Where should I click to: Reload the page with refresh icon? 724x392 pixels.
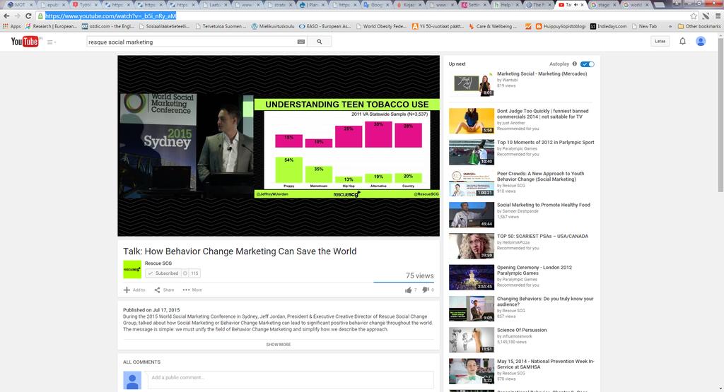tap(28, 16)
